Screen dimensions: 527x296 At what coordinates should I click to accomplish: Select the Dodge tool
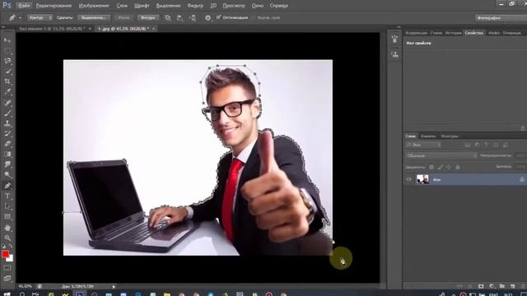pyautogui.click(x=7, y=174)
